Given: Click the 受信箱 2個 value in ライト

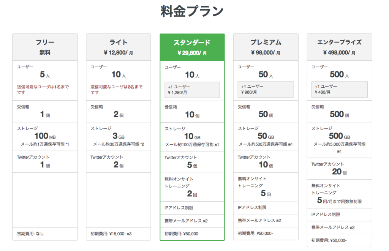Looking at the screenshot, I should pos(119,114).
